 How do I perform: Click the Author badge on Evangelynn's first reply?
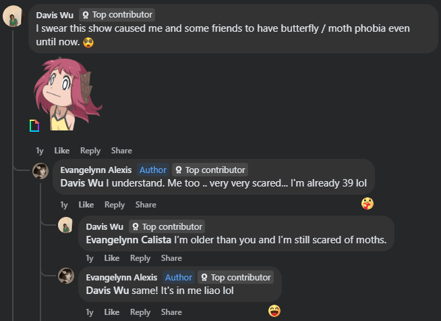coord(152,170)
